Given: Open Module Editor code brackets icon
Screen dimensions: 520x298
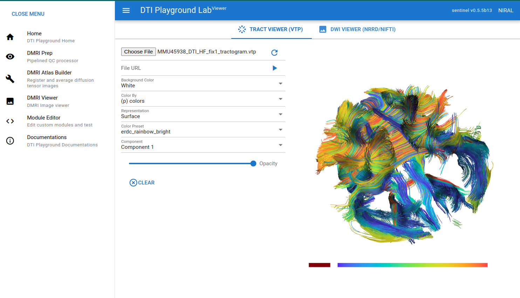Looking at the screenshot, I should tap(10, 121).
